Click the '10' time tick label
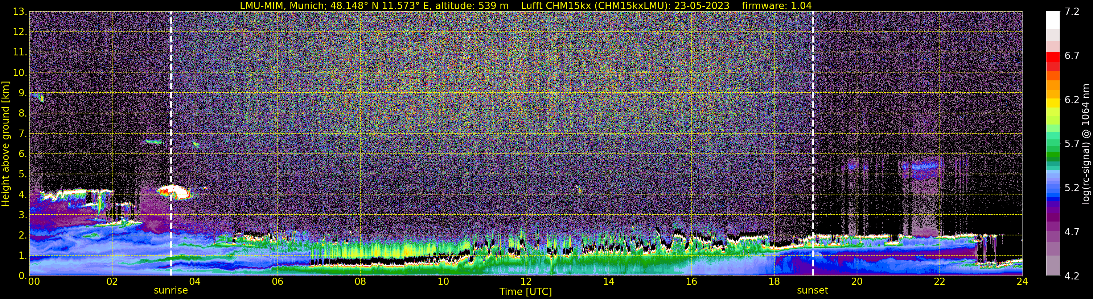This screenshot has width=1093, height=299. [x=443, y=281]
